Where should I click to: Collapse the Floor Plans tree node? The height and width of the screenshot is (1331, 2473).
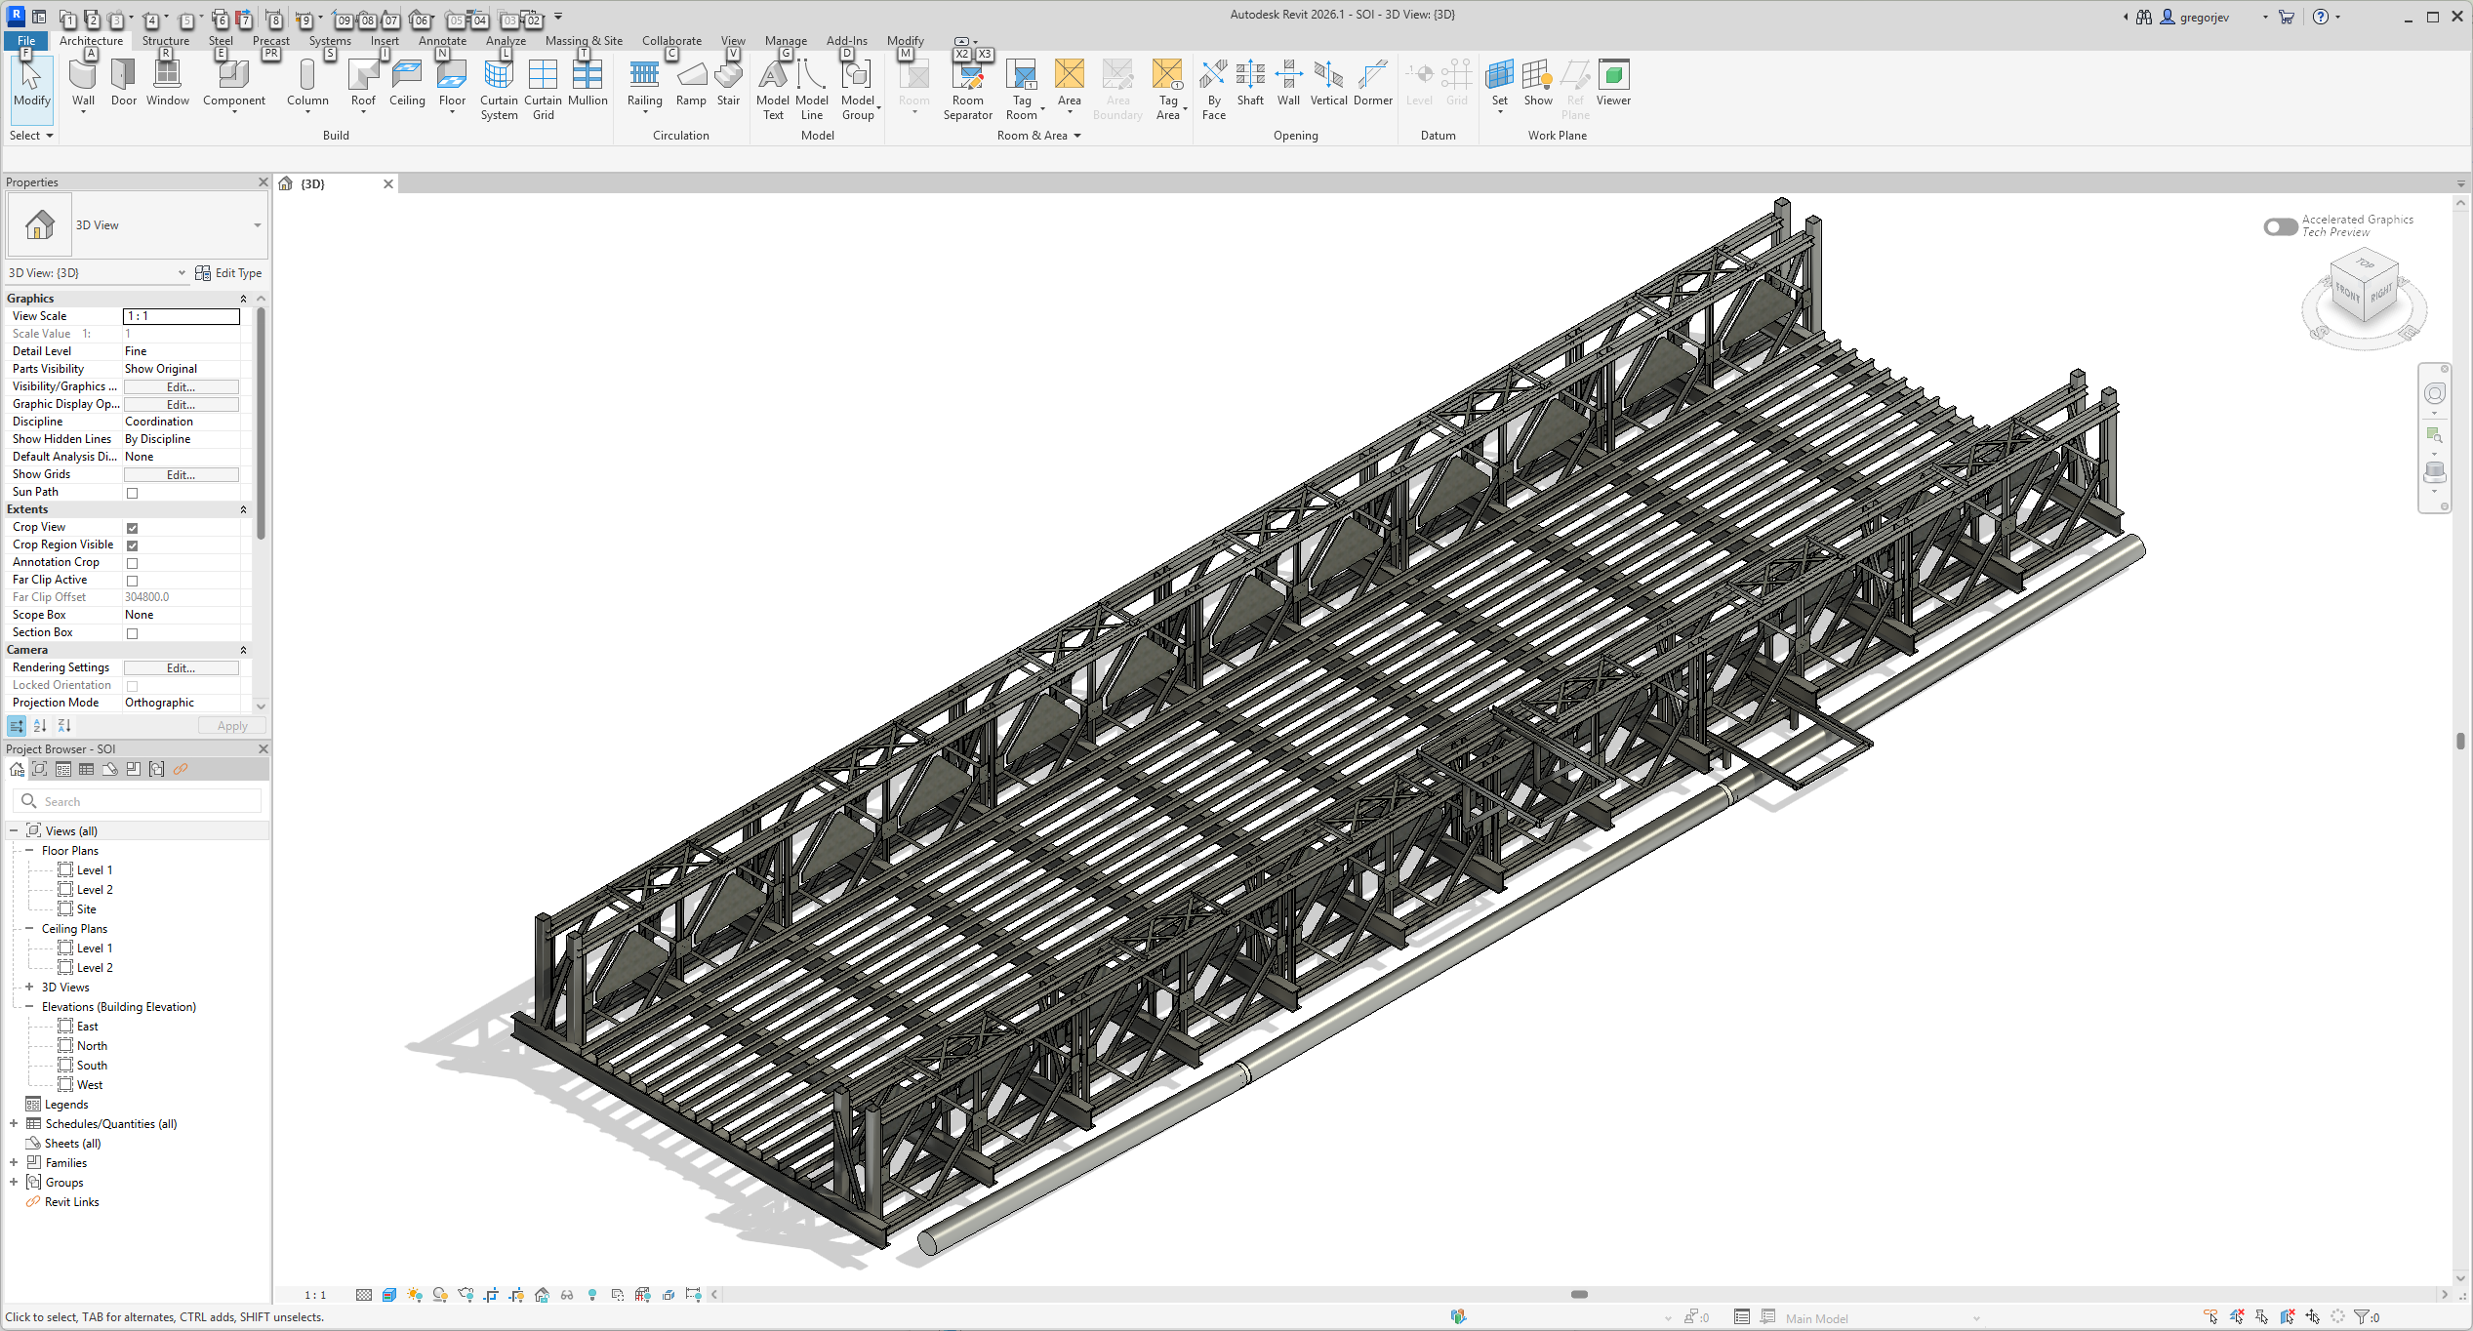point(29,850)
